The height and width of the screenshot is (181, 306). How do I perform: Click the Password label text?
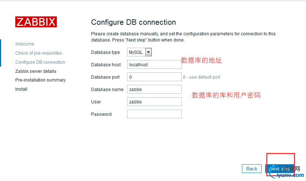[x=101, y=114]
